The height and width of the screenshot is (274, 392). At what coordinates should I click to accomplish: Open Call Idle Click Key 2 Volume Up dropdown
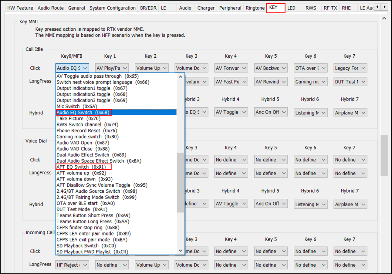point(152,68)
